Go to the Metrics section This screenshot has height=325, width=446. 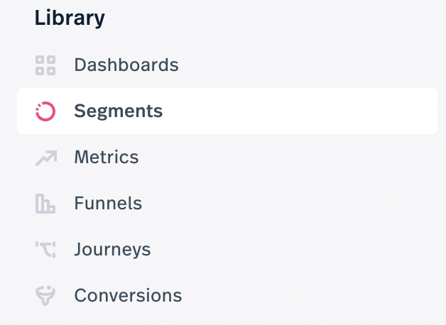[x=107, y=157]
